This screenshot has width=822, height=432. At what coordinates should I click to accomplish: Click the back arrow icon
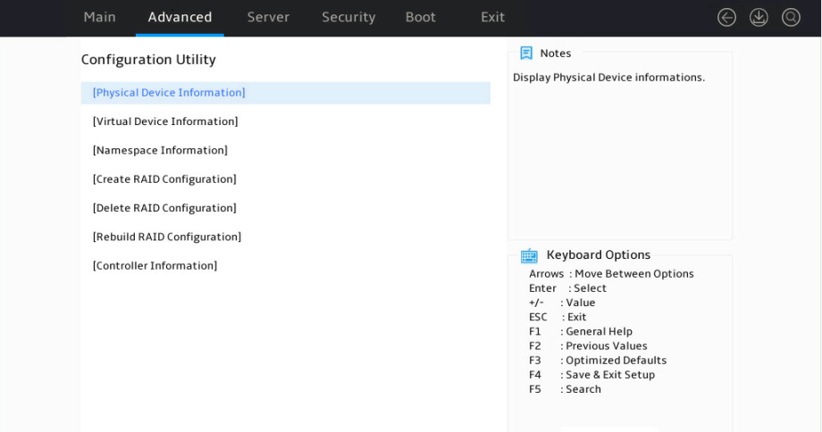[x=726, y=17]
